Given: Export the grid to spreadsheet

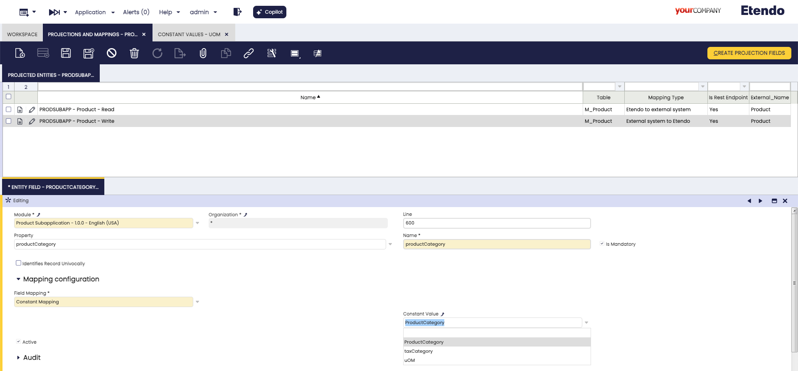Looking at the screenshot, I should 180,53.
